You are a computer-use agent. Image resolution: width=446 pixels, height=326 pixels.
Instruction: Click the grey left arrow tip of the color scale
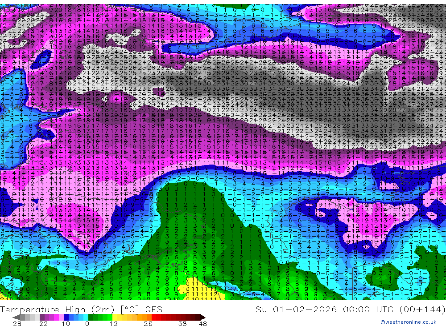click(x=16, y=317)
